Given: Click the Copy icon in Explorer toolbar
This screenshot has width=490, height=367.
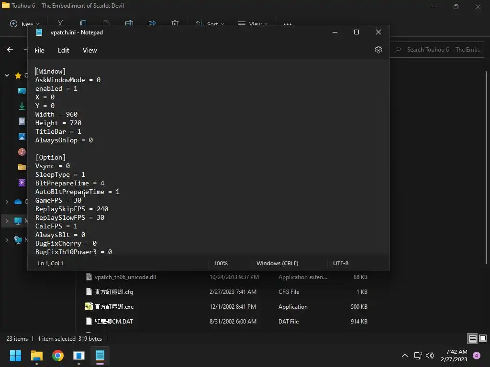Looking at the screenshot, I should click(83, 23).
